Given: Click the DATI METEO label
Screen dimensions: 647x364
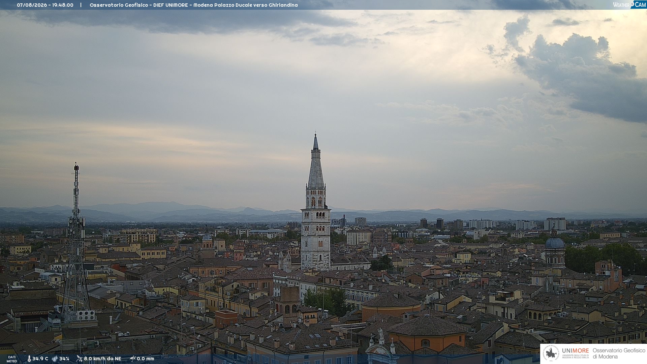Looking at the screenshot, I should pos(12,359).
